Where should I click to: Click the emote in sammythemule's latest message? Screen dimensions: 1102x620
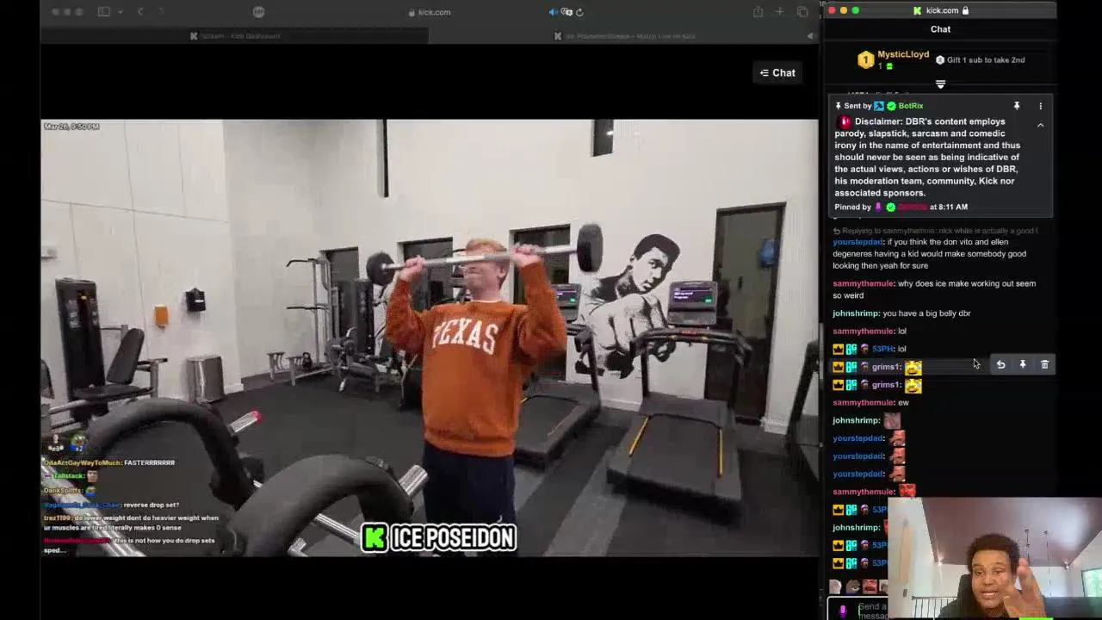click(x=907, y=492)
